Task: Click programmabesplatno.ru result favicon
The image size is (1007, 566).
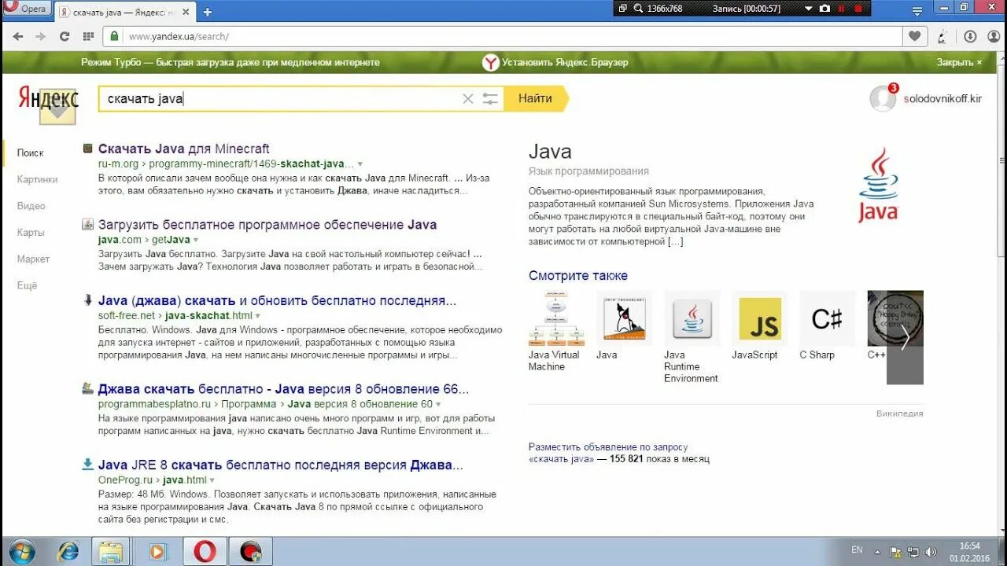Action: pyautogui.click(x=87, y=388)
